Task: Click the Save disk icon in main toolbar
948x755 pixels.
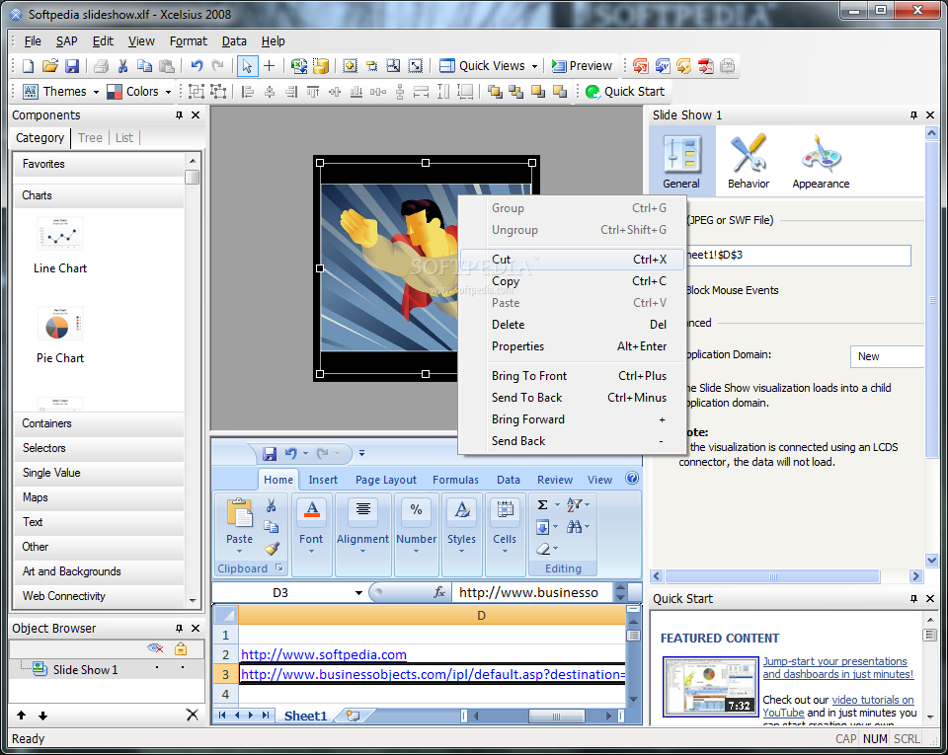Action: [72, 66]
